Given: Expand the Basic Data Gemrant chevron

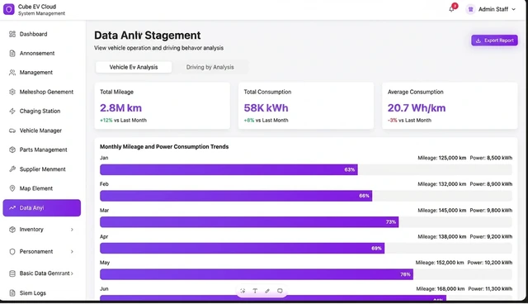Looking at the screenshot, I should 72,273.
